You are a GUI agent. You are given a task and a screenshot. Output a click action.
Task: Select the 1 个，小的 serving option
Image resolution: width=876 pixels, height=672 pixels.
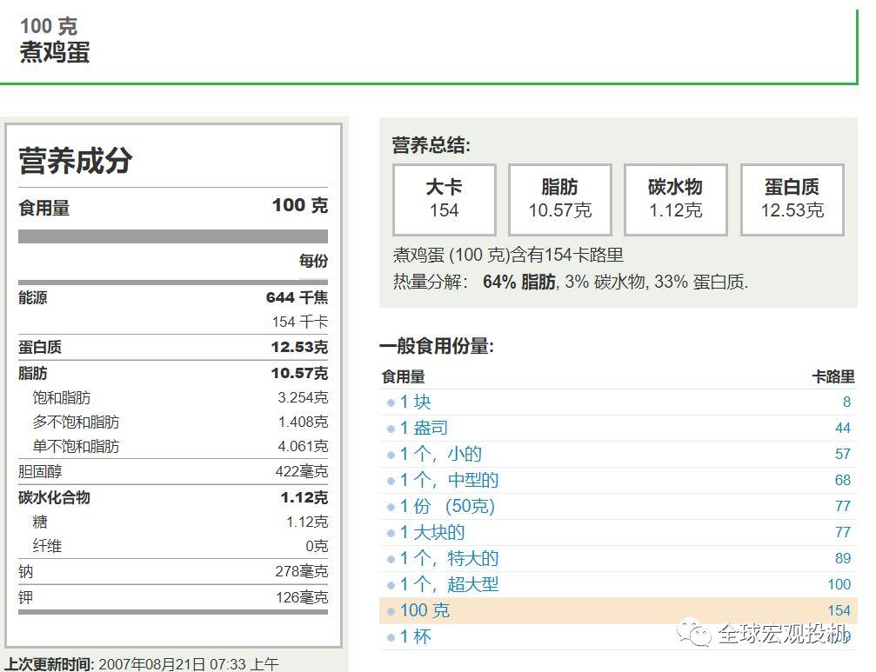(x=440, y=454)
